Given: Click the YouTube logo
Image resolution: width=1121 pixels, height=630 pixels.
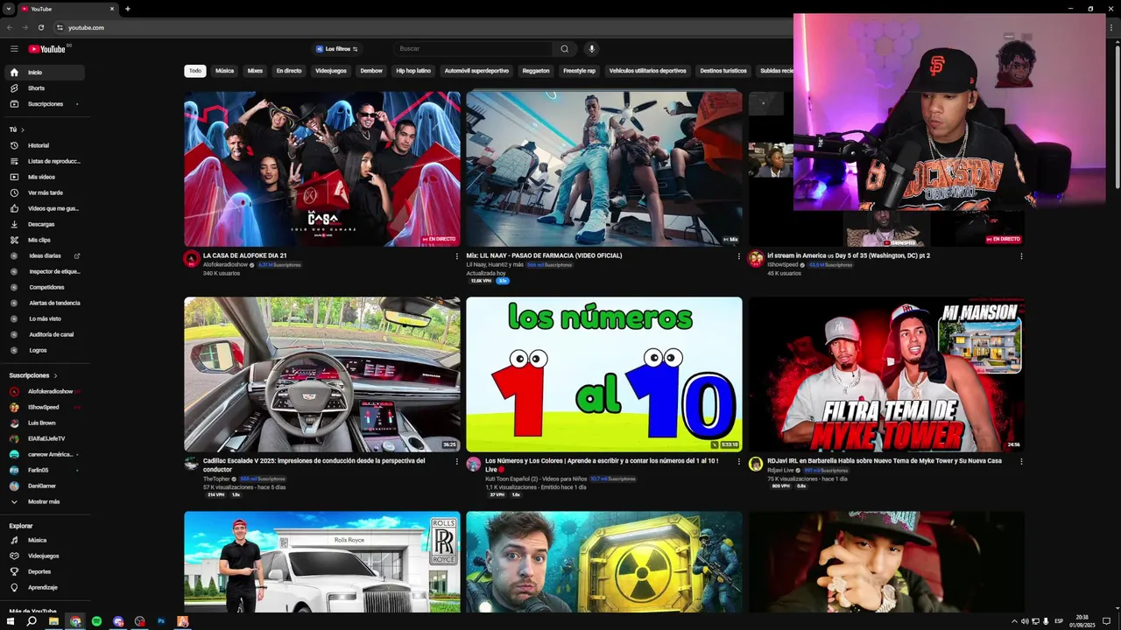Looking at the screenshot, I should pos(47,49).
